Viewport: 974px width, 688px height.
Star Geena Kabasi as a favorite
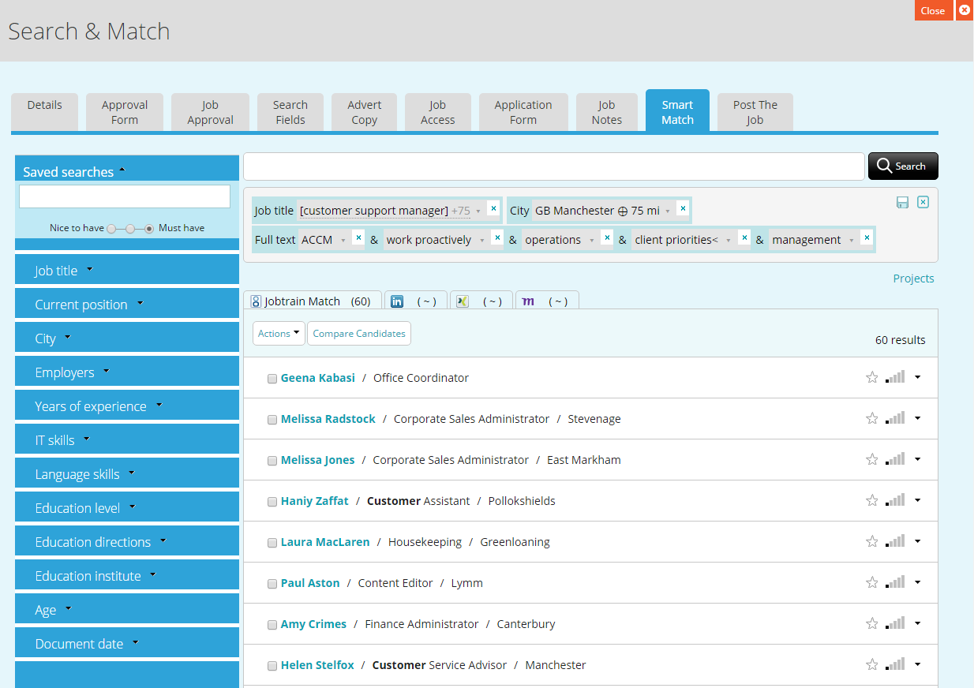click(x=872, y=377)
